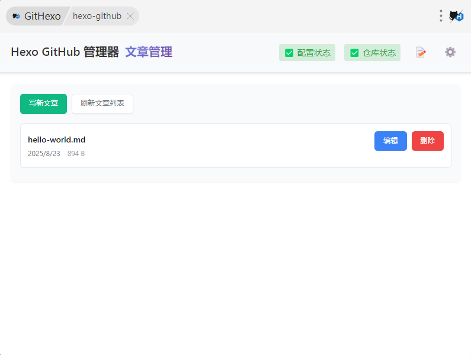The width and height of the screenshot is (471, 355).
Task: Click the write article pencil icon
Action: [421, 52]
